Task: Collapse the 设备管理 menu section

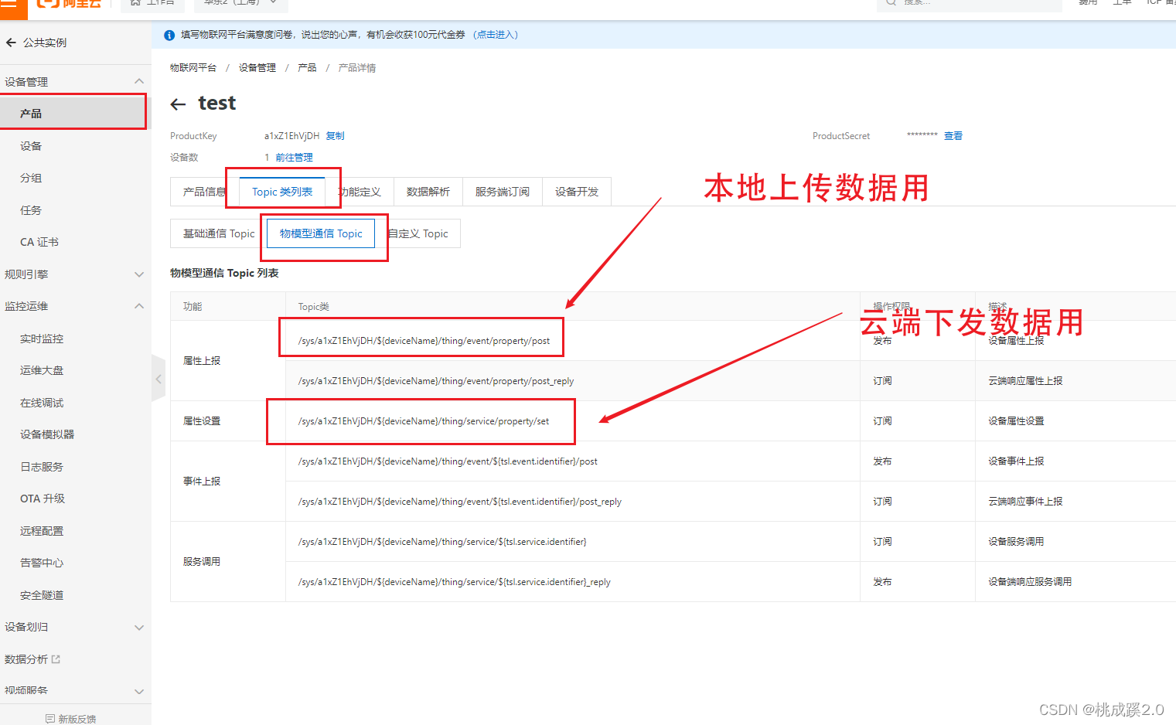Action: [x=139, y=81]
